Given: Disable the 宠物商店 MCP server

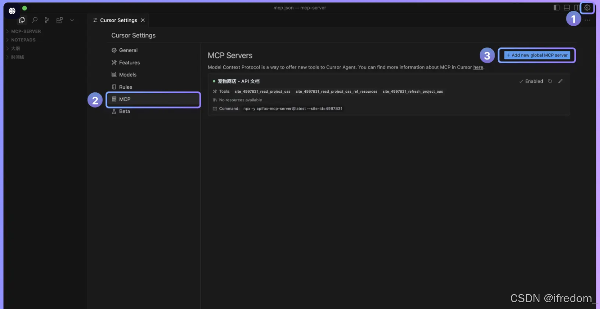Looking at the screenshot, I should [x=531, y=81].
